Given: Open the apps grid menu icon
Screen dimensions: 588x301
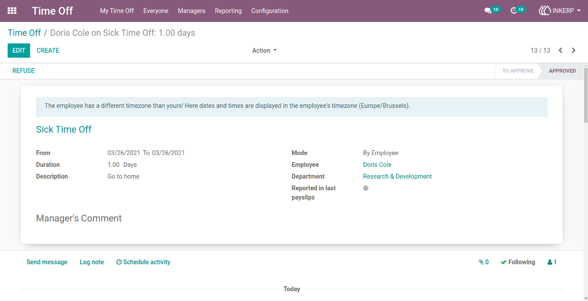Looking at the screenshot, I should click(x=12, y=10).
